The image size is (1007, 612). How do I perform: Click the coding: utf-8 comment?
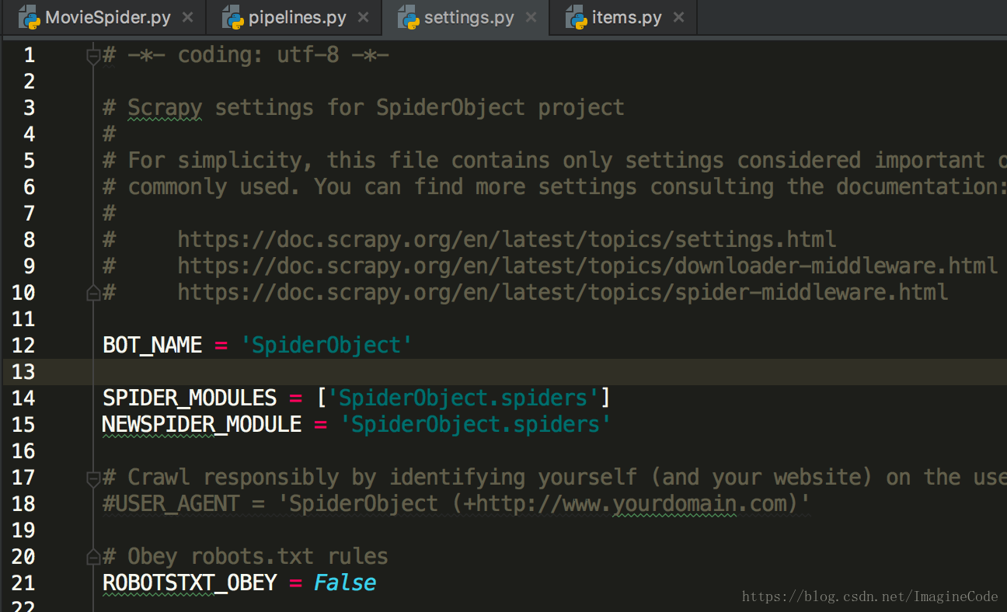(x=246, y=55)
